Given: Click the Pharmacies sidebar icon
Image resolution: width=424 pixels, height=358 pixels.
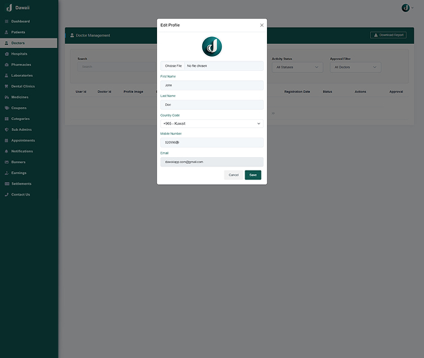Looking at the screenshot, I should tap(7, 65).
